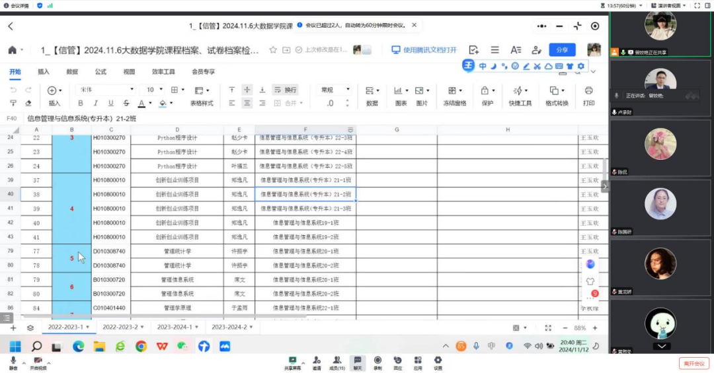Click the format painter icon
This screenshot has width=714, height=373.
pos(13,103)
